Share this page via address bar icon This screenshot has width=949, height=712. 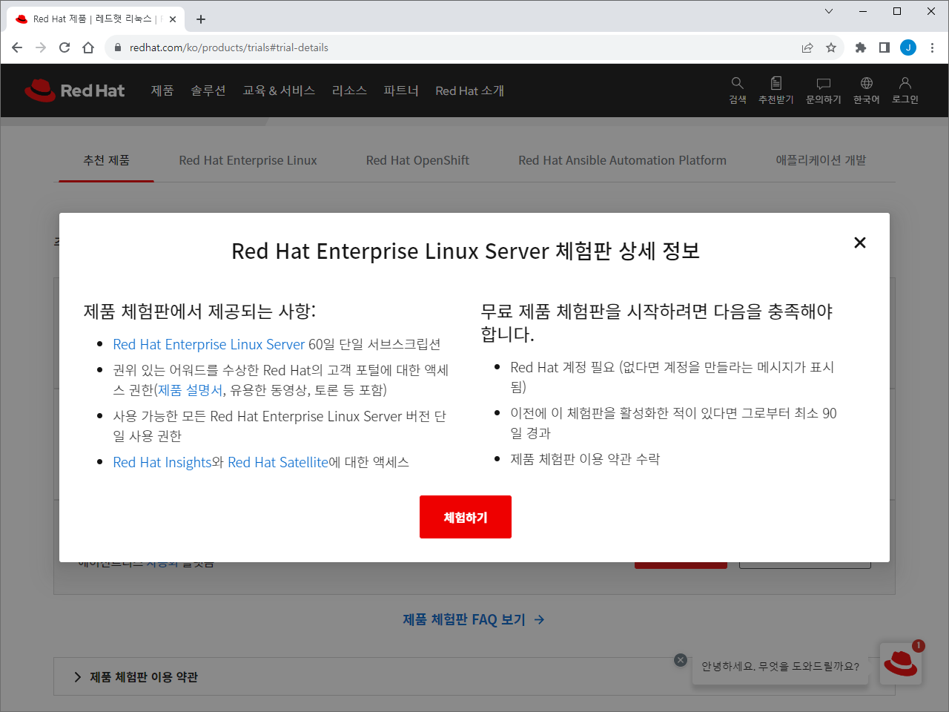[807, 47]
